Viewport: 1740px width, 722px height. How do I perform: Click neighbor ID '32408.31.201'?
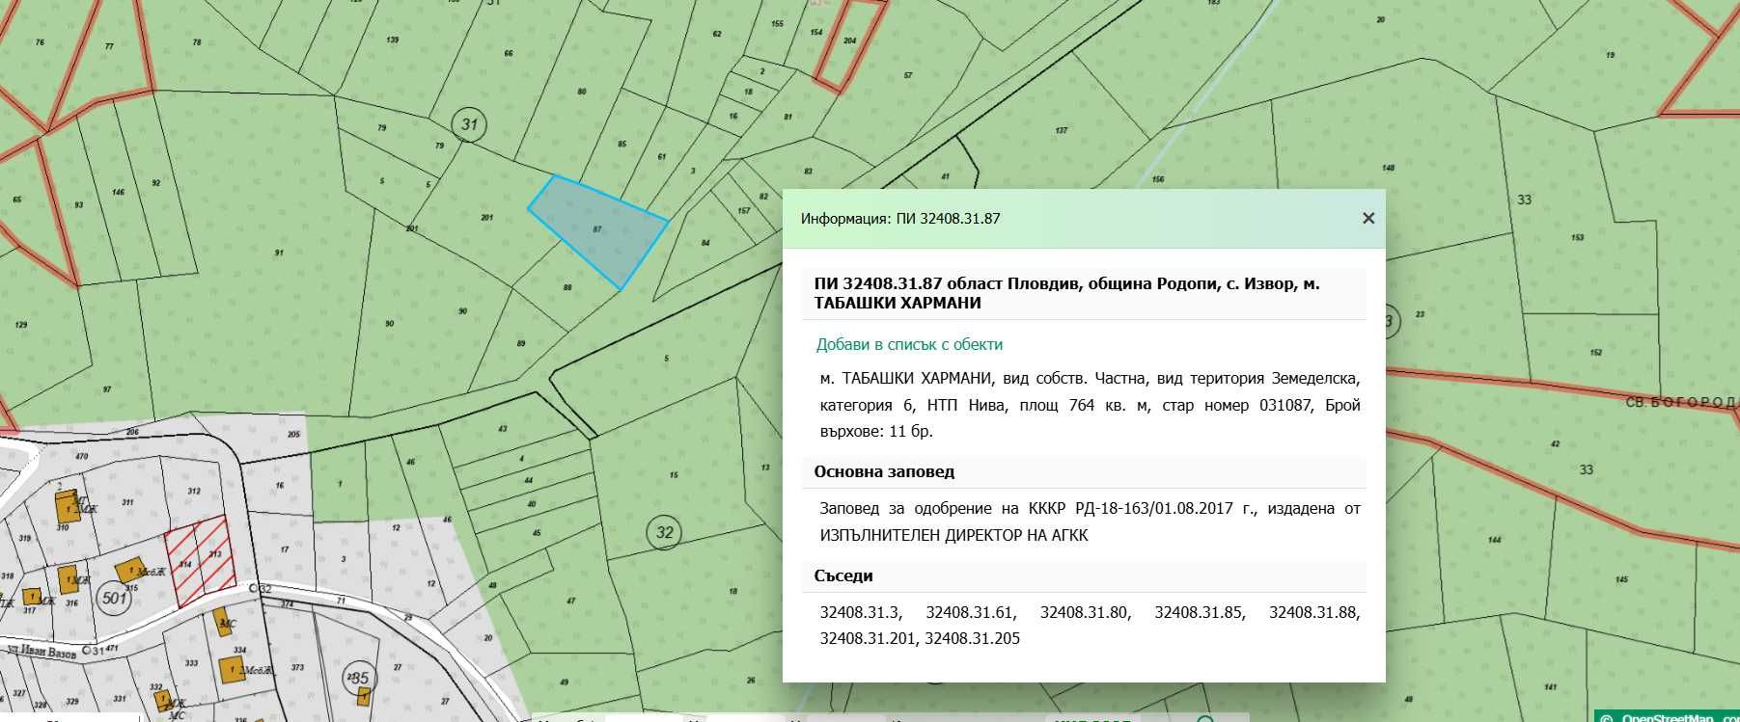(x=869, y=638)
